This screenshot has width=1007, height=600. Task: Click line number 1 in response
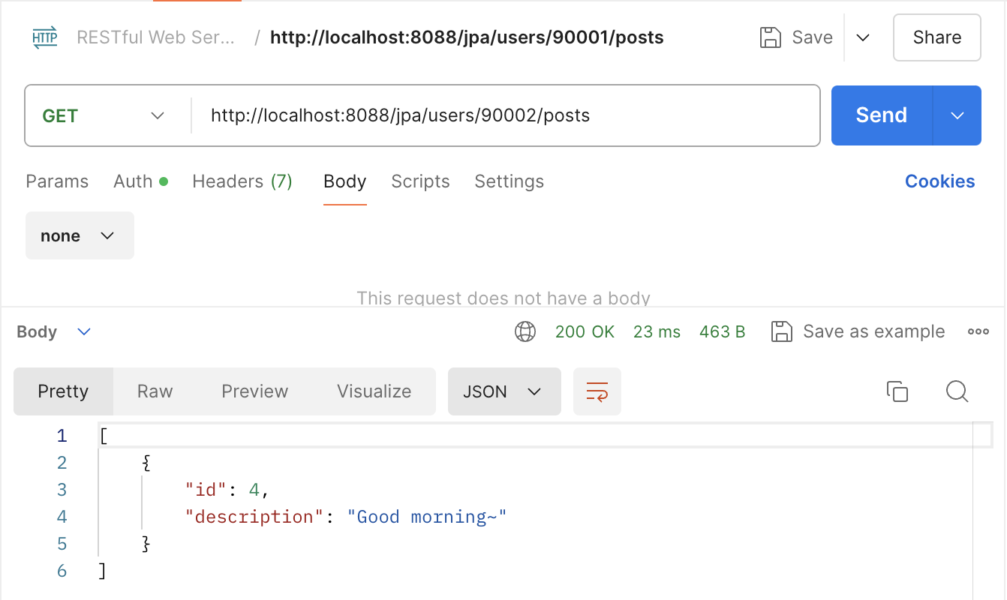click(62, 436)
